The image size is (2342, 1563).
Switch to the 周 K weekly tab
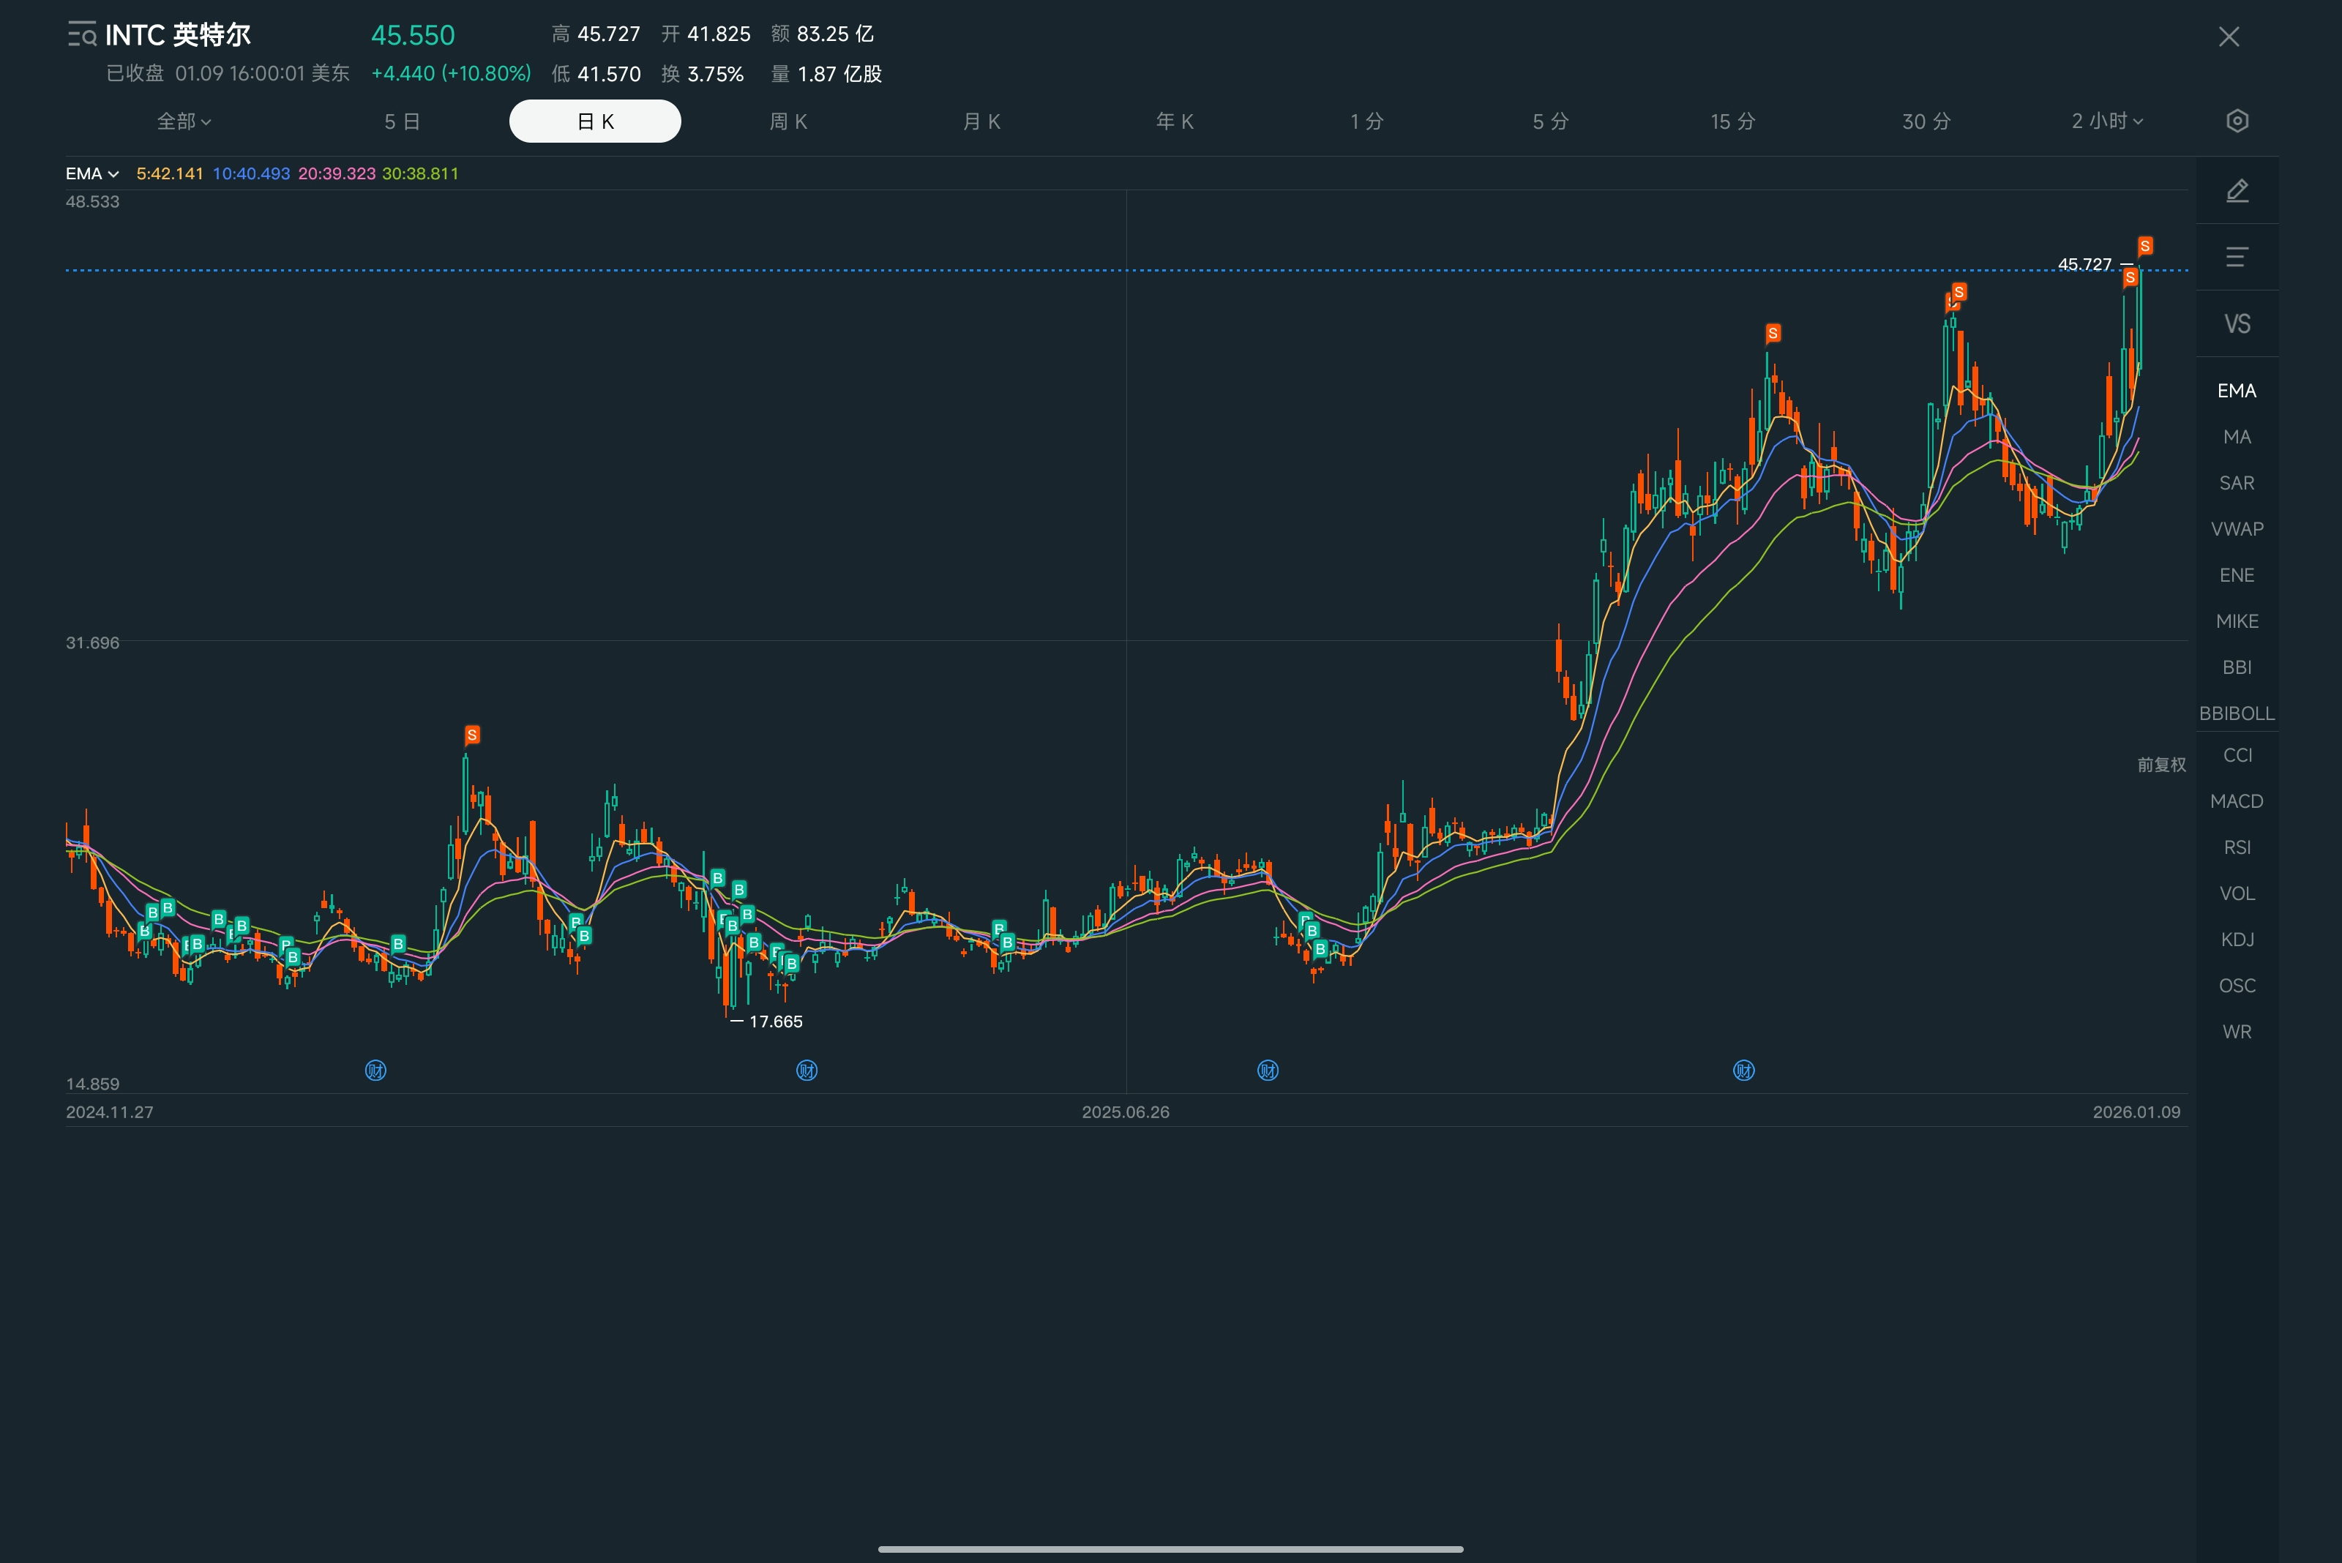click(787, 121)
